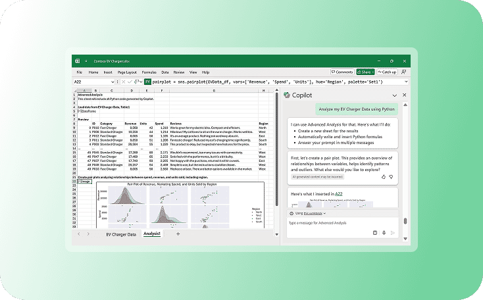
Task: Click in the formula bar text
Action: [267, 82]
